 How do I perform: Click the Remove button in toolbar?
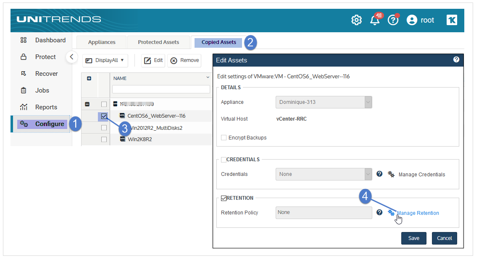[x=184, y=60]
